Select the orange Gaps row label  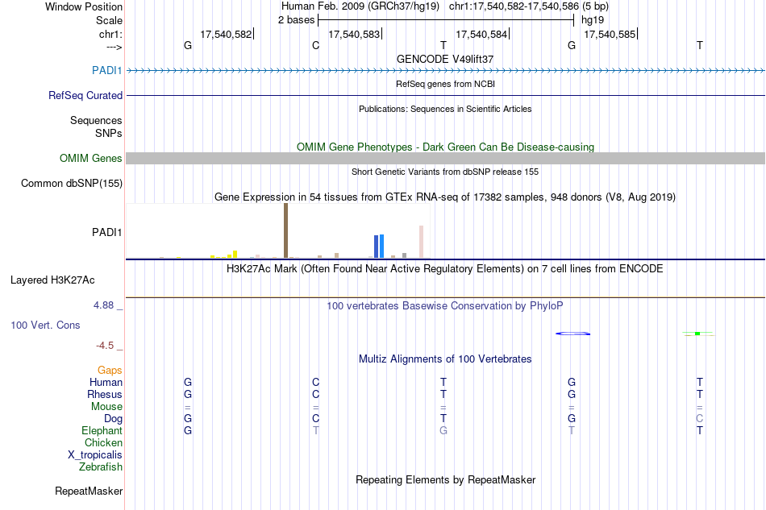[x=110, y=370]
